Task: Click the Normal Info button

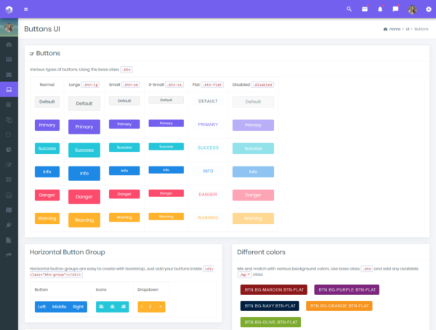Action: pos(47,172)
